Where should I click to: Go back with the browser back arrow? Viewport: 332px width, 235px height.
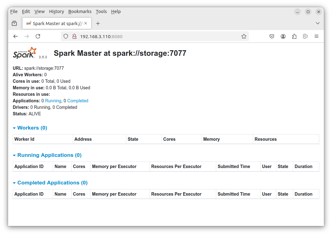click(16, 36)
